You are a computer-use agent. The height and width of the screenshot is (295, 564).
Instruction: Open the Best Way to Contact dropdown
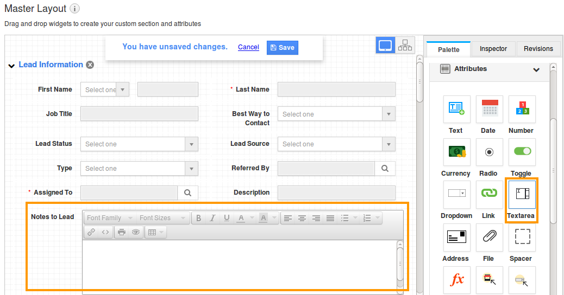pos(336,114)
